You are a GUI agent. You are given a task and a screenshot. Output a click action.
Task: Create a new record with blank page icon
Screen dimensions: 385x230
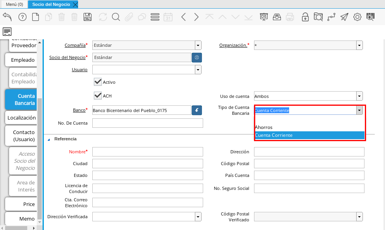pyautogui.click(x=36, y=17)
